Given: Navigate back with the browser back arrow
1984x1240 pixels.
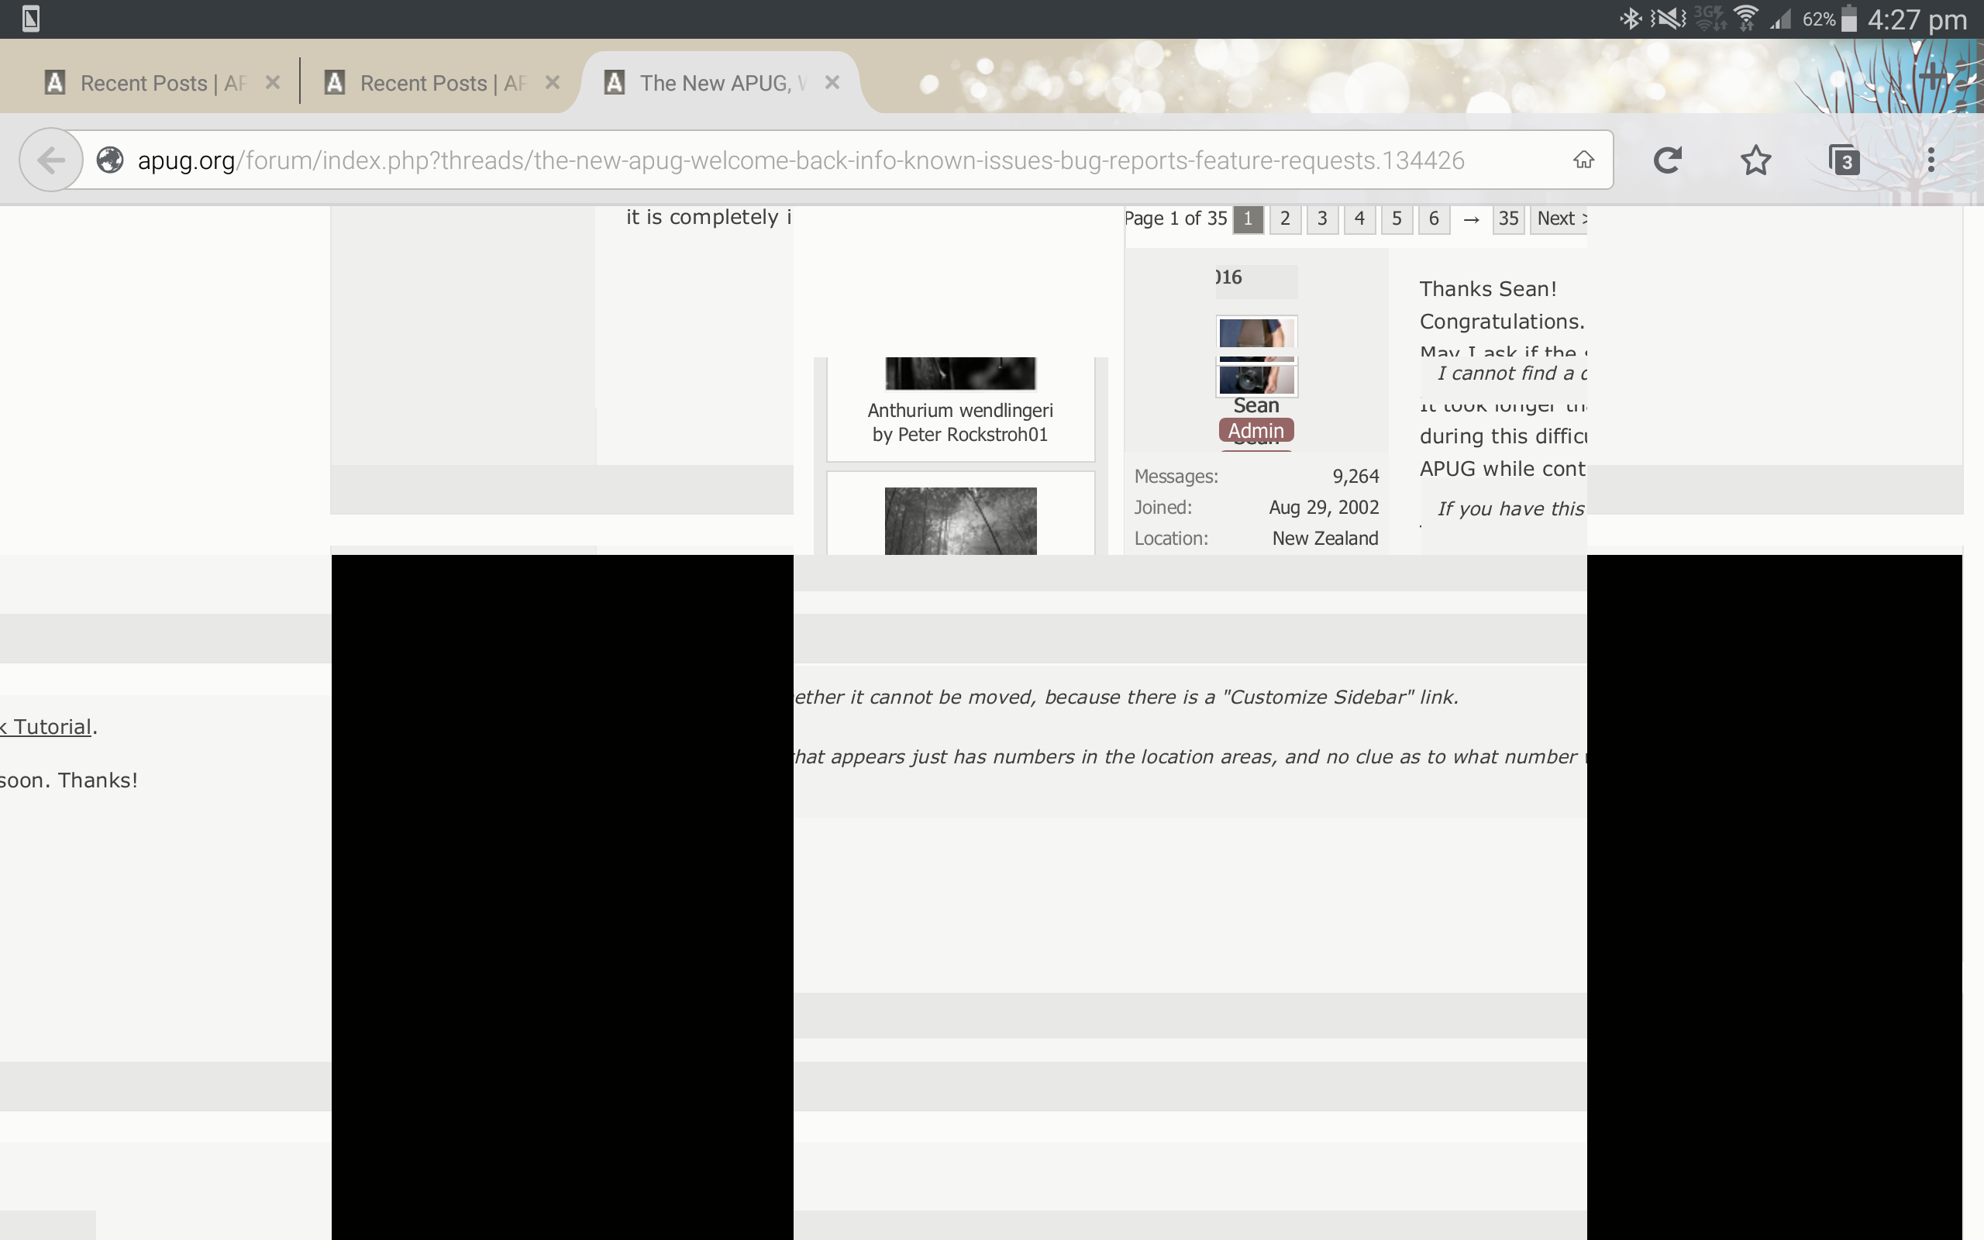Looking at the screenshot, I should point(50,160).
